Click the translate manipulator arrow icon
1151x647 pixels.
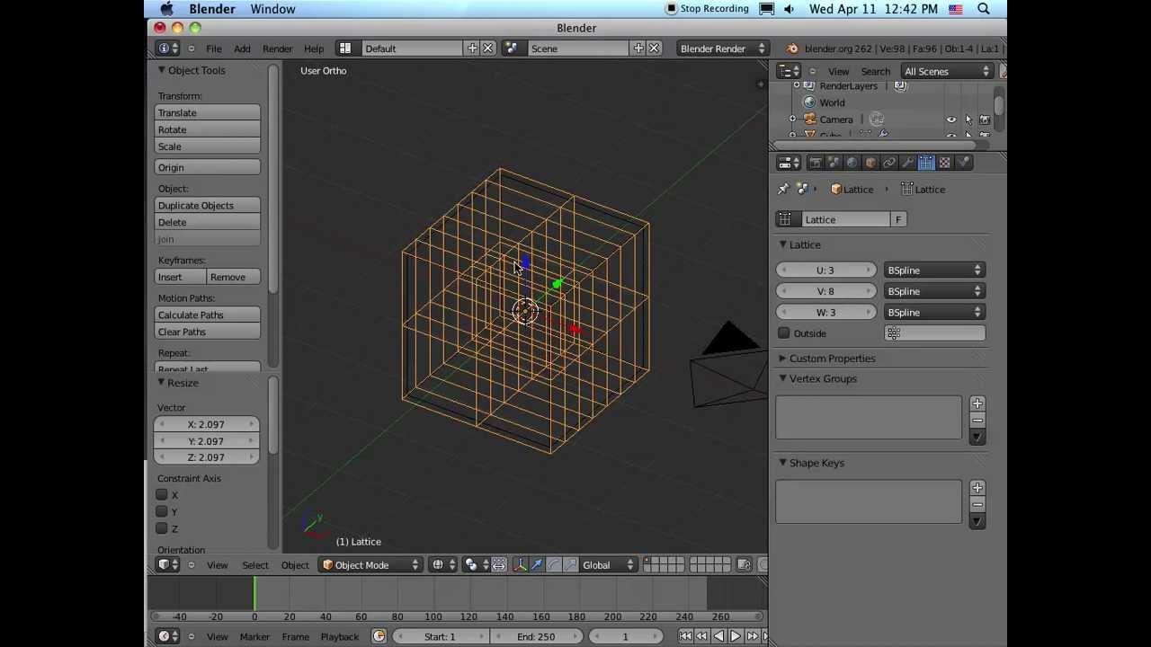coord(537,564)
